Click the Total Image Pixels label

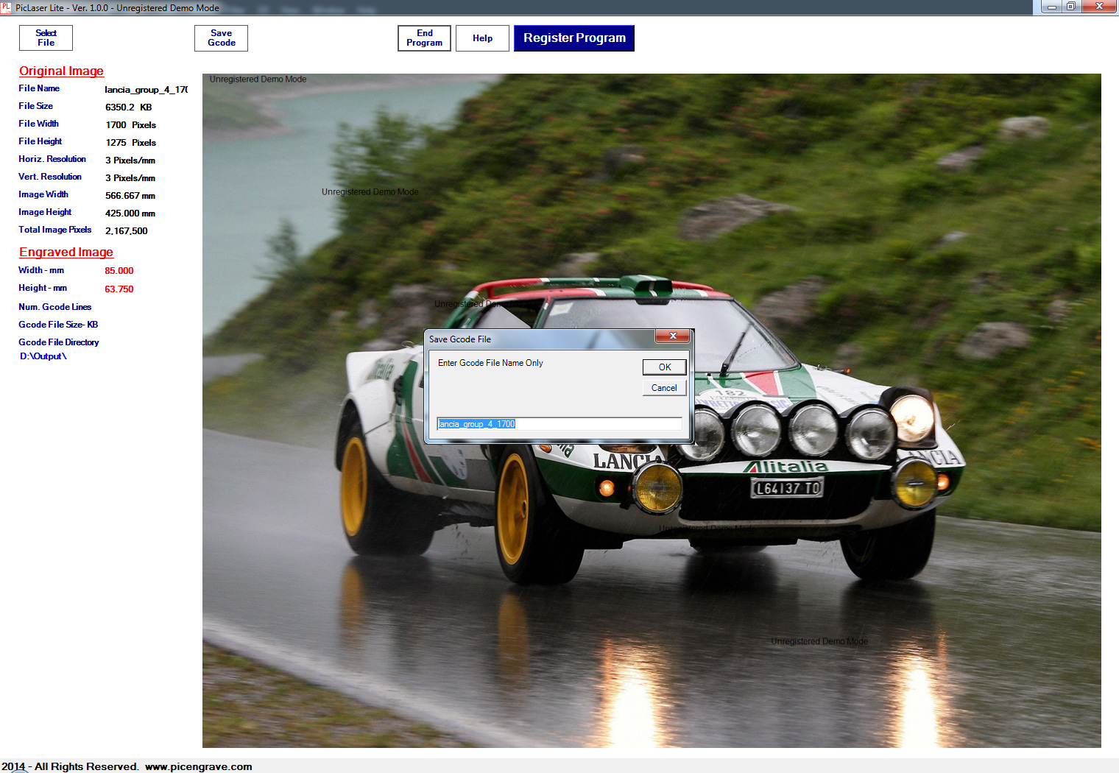55,230
